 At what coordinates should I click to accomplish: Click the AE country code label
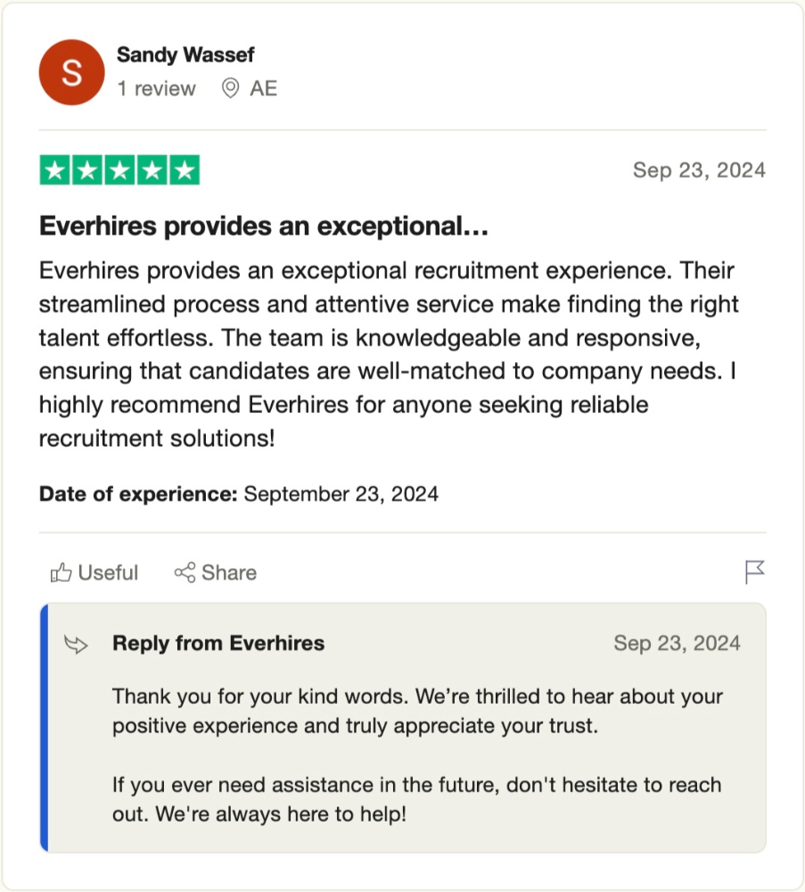tap(264, 88)
